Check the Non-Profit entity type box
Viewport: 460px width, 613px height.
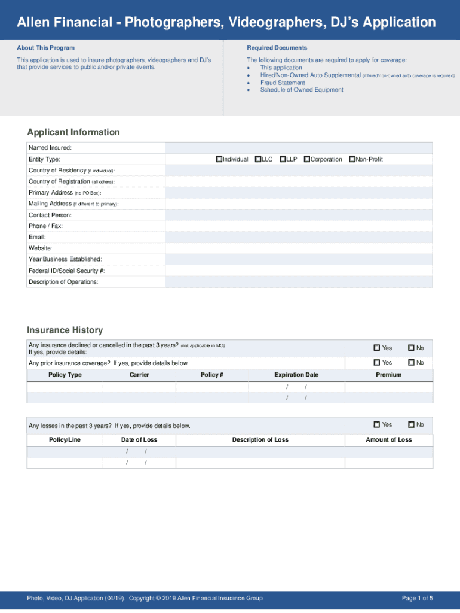pos(351,159)
